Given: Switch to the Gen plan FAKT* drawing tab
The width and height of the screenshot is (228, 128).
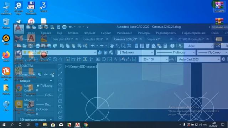Looking at the screenshot, I should tap(63, 39).
